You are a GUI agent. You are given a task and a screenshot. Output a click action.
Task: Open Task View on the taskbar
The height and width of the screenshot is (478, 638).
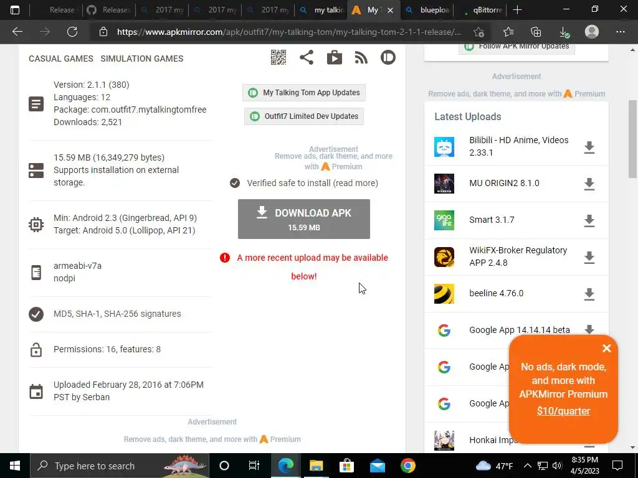pyautogui.click(x=254, y=466)
